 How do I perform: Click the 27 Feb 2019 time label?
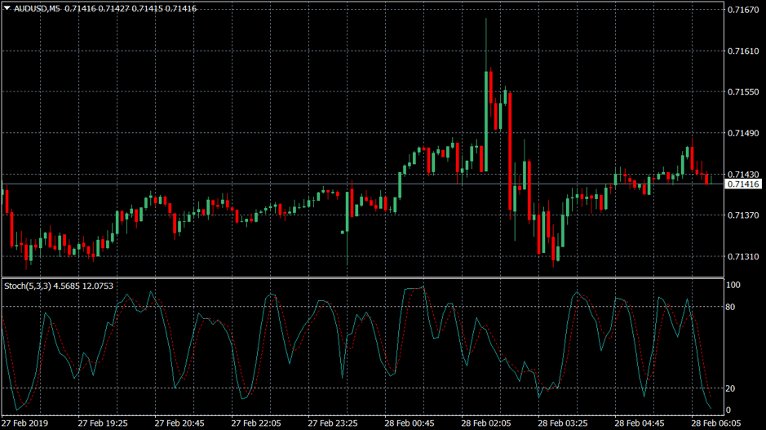point(25,423)
